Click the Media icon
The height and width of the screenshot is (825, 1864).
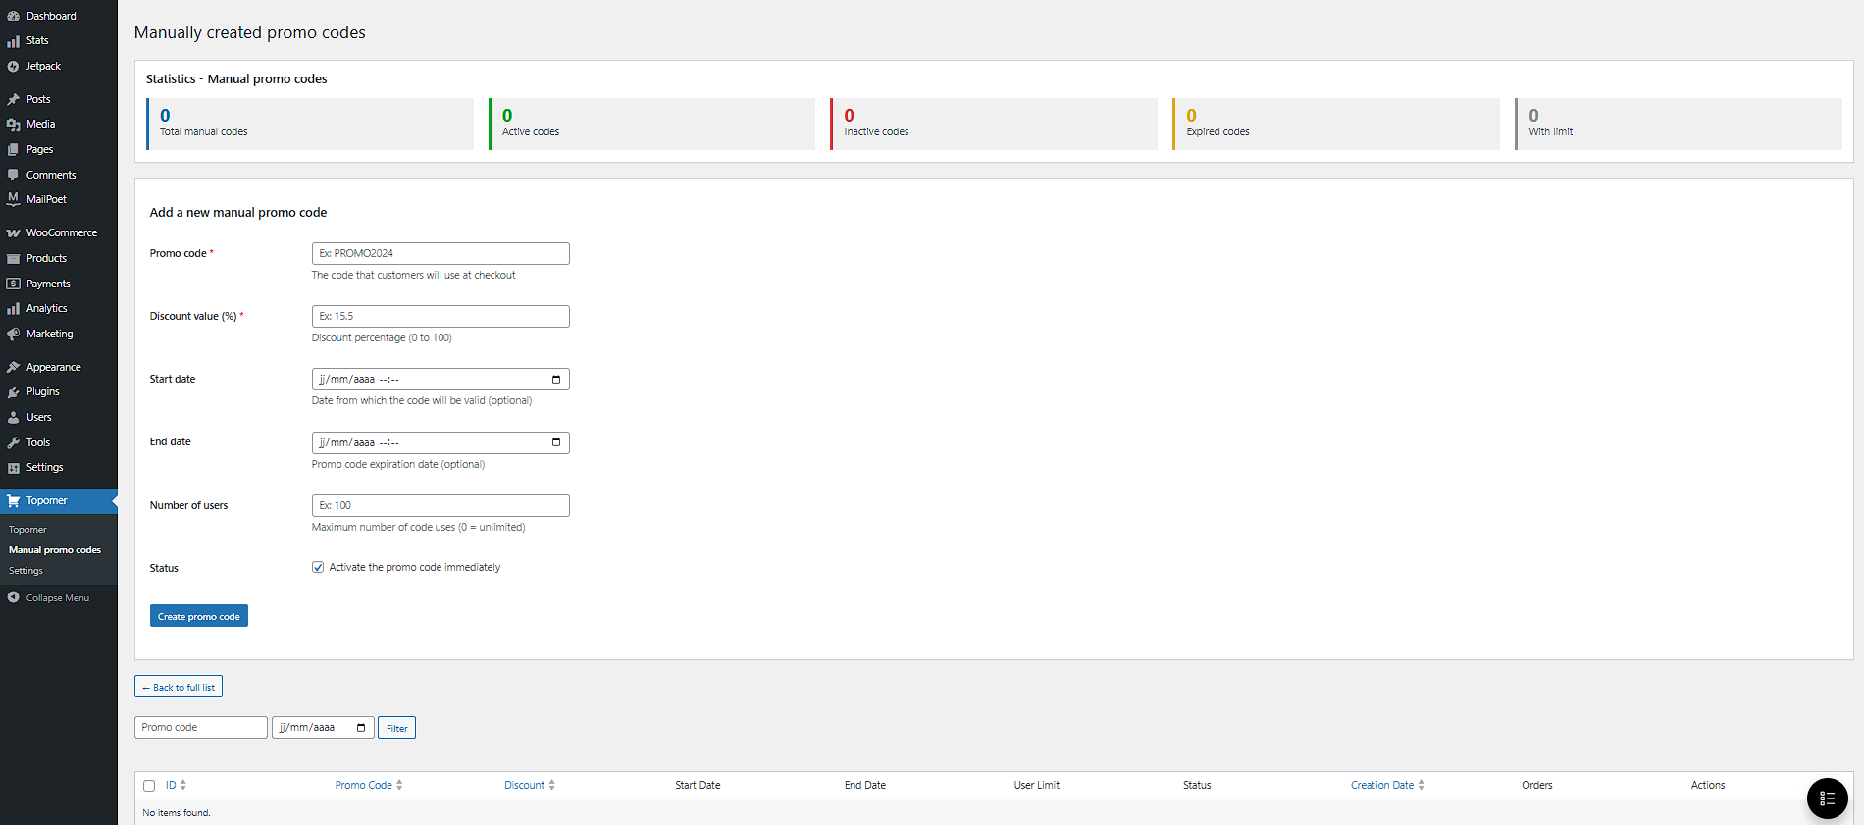(13, 125)
